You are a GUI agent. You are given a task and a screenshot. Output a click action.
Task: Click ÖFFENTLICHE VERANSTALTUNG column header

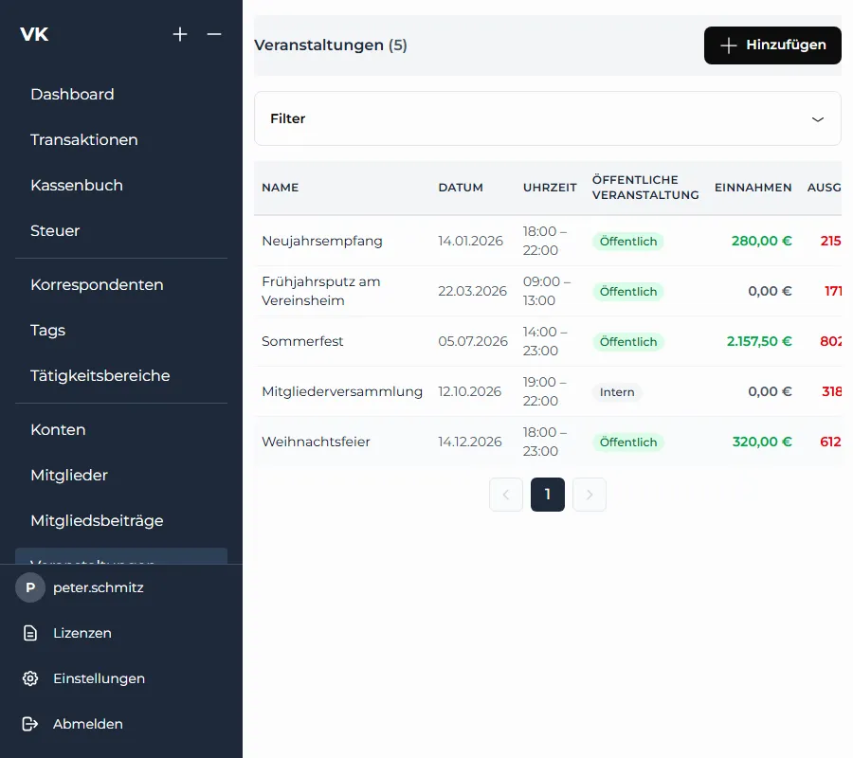click(645, 188)
